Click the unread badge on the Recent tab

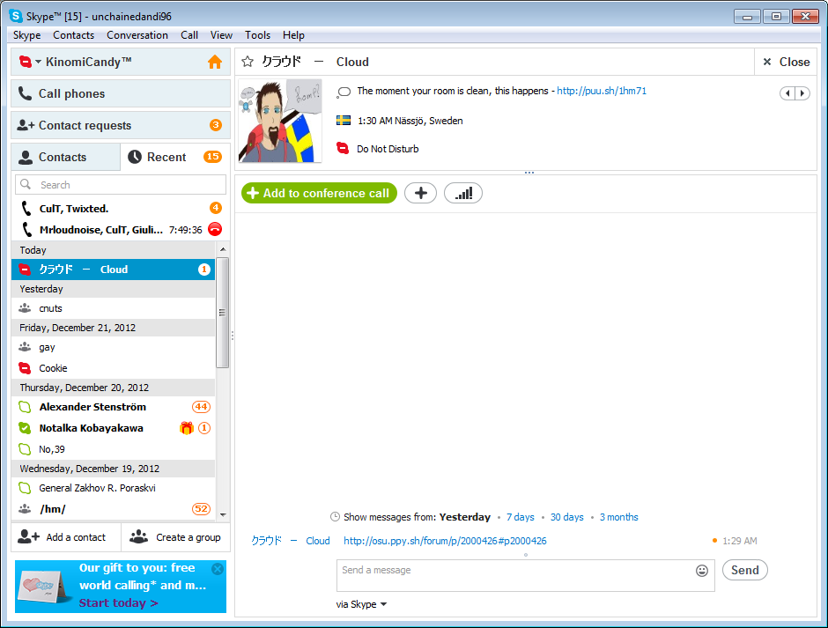point(213,157)
